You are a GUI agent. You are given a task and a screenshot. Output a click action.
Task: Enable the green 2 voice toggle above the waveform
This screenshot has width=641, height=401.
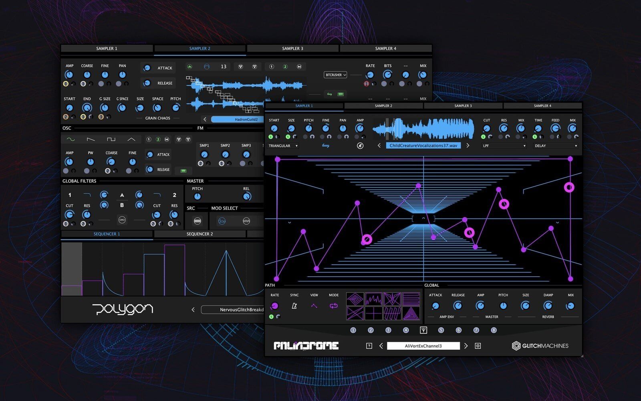click(285, 67)
